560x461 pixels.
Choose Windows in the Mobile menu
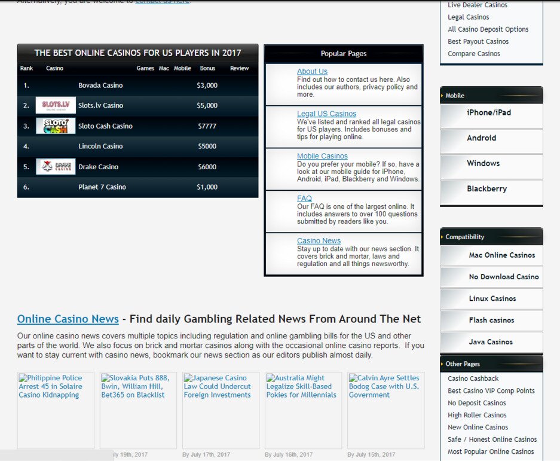point(491,167)
